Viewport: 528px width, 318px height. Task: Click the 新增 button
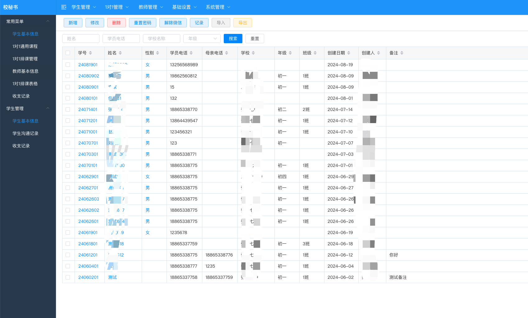(73, 23)
